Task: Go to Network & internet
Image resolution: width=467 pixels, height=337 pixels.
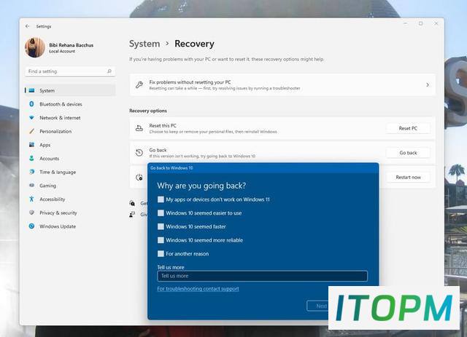Action: click(x=70, y=118)
